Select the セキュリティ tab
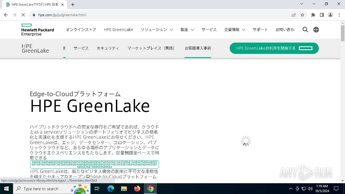This screenshot has height=194, width=345. 108,48
